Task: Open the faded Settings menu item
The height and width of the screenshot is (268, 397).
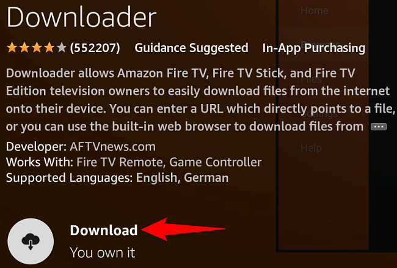Action: [x=319, y=114]
